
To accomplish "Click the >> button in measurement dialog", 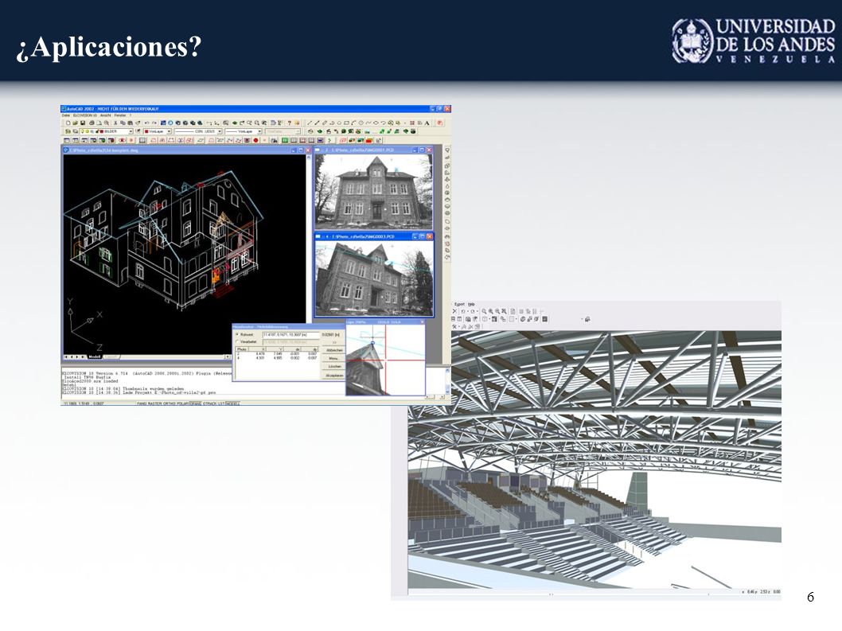I will point(334,343).
